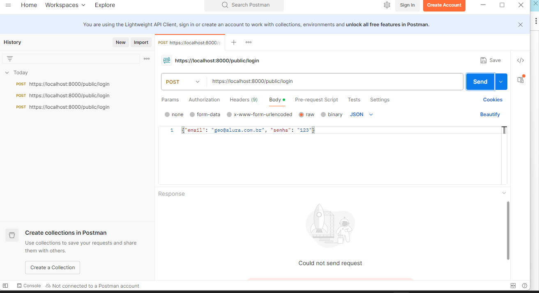Click the history filter icon
This screenshot has height=293, width=539.
pyautogui.click(x=10, y=59)
